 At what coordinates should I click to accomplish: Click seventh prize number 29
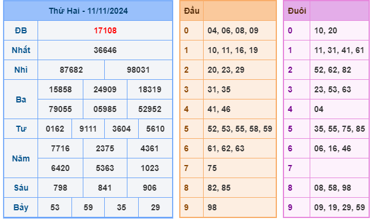pyautogui.click(x=155, y=207)
